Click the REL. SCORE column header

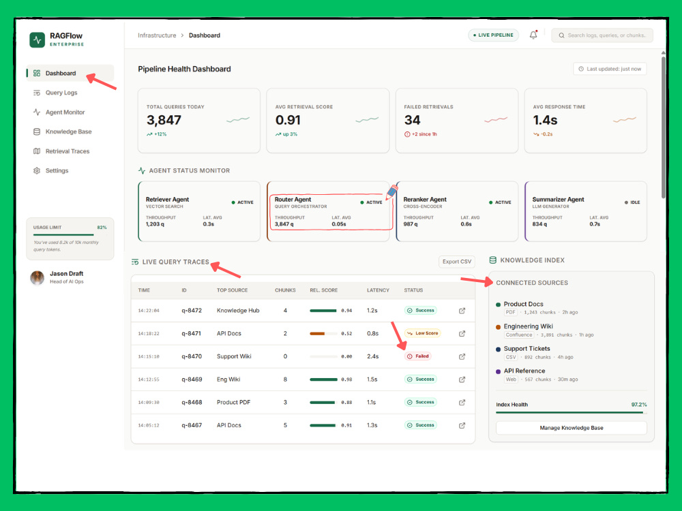click(323, 290)
